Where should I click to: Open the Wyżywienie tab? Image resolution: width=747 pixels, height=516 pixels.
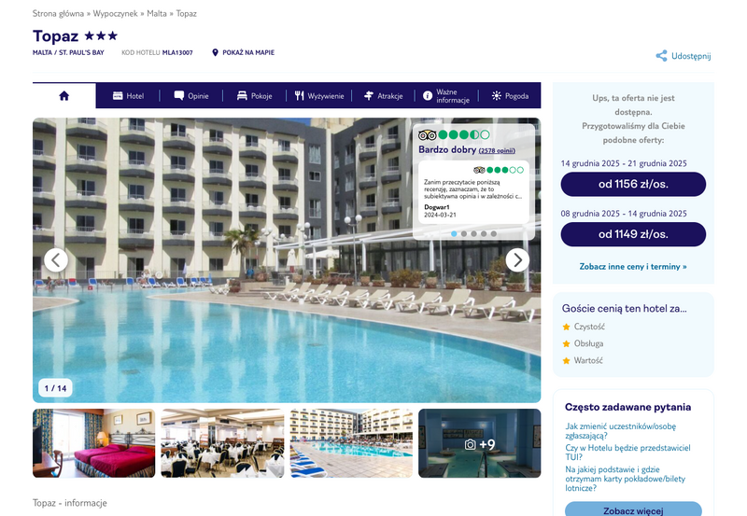coord(318,96)
